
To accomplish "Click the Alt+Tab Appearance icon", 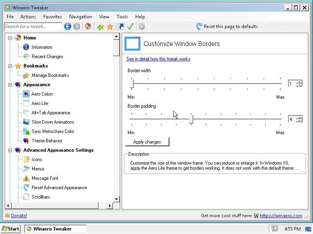I will coord(26,113).
